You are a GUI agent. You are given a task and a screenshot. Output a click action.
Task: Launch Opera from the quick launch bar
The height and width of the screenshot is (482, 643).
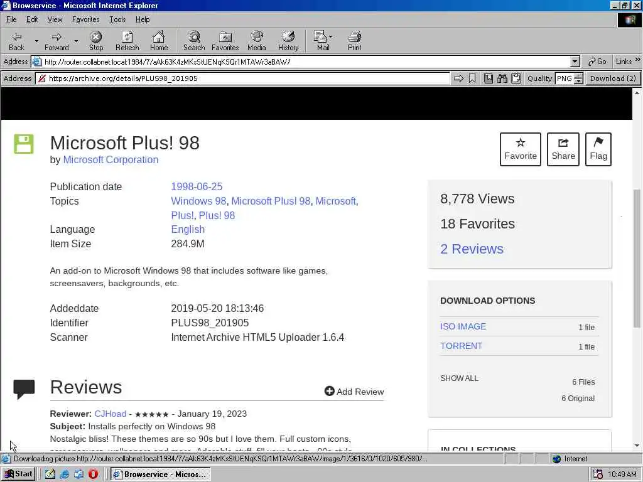[93, 474]
